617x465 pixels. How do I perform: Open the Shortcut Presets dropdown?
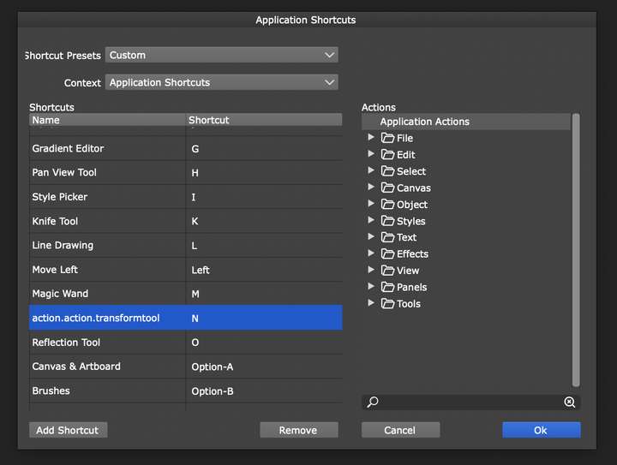coord(222,55)
